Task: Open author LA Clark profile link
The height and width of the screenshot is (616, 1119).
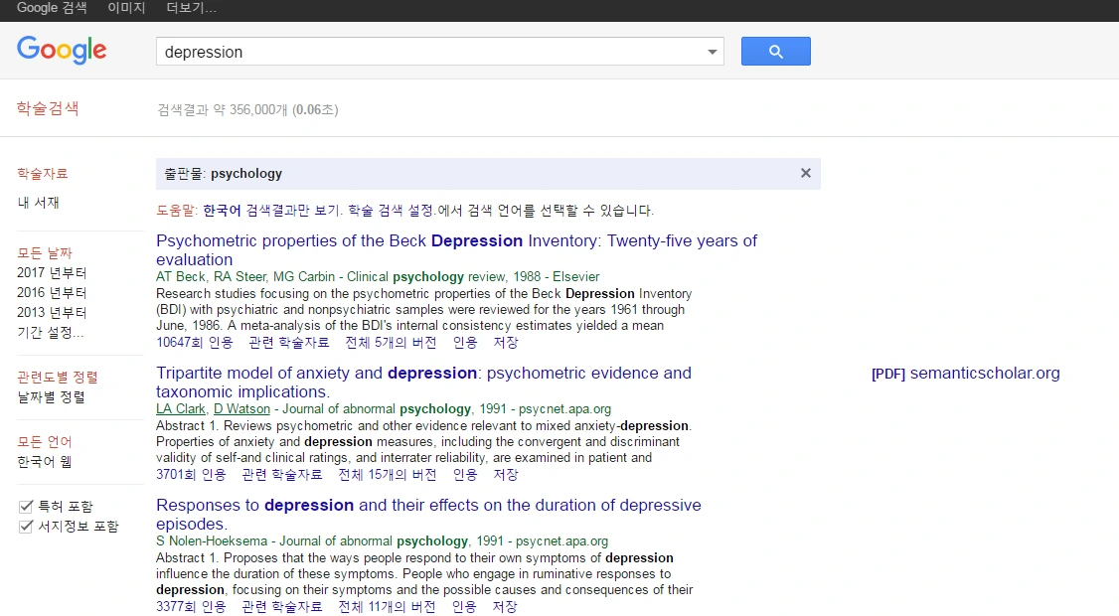Action: (x=181, y=409)
